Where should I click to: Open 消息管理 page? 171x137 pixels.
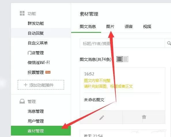pos(36,111)
